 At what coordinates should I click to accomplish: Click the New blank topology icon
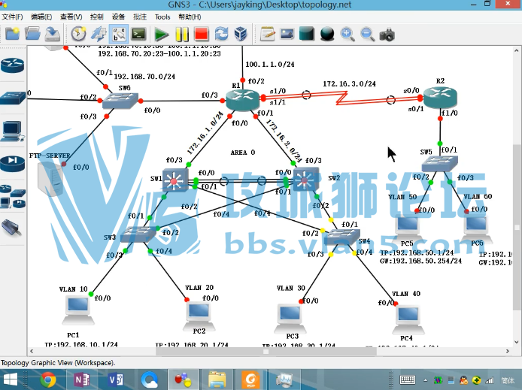pos(12,34)
